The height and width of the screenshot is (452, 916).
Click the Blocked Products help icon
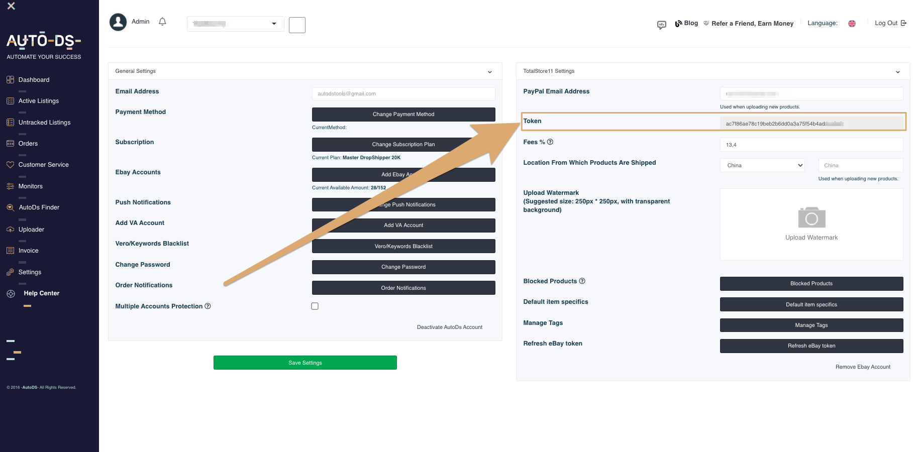click(x=582, y=281)
